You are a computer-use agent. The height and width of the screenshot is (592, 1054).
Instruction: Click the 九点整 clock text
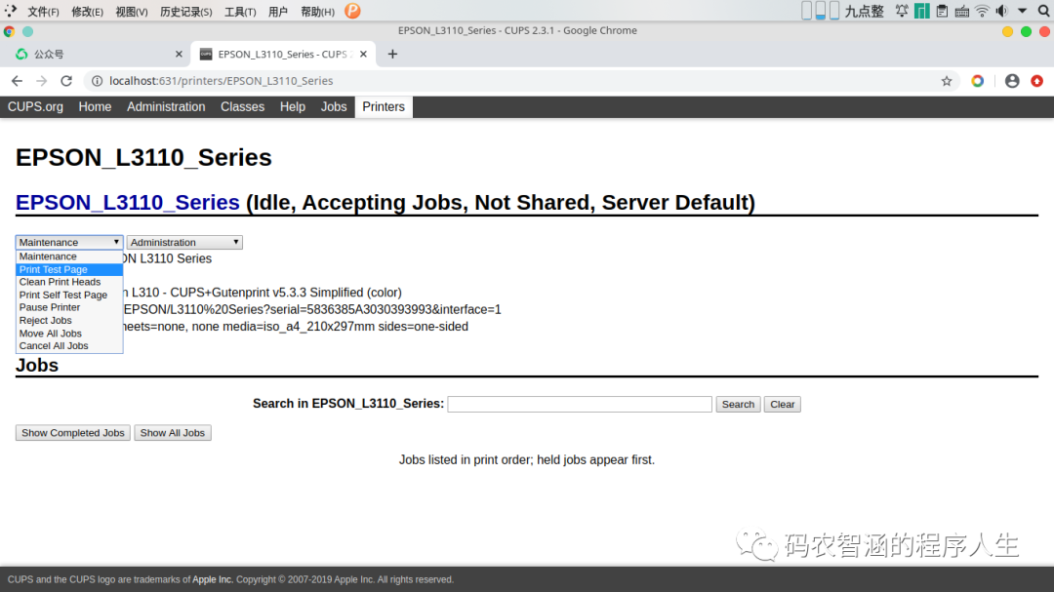coord(865,11)
